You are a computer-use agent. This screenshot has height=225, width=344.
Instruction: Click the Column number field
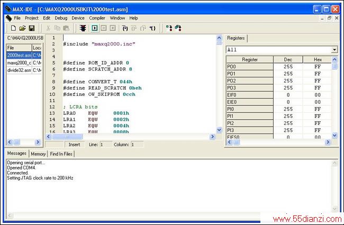(137, 145)
